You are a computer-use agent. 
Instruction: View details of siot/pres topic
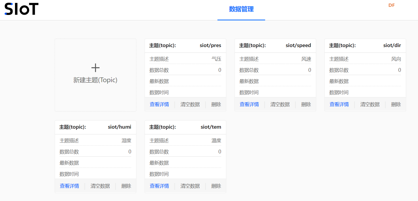click(x=159, y=104)
